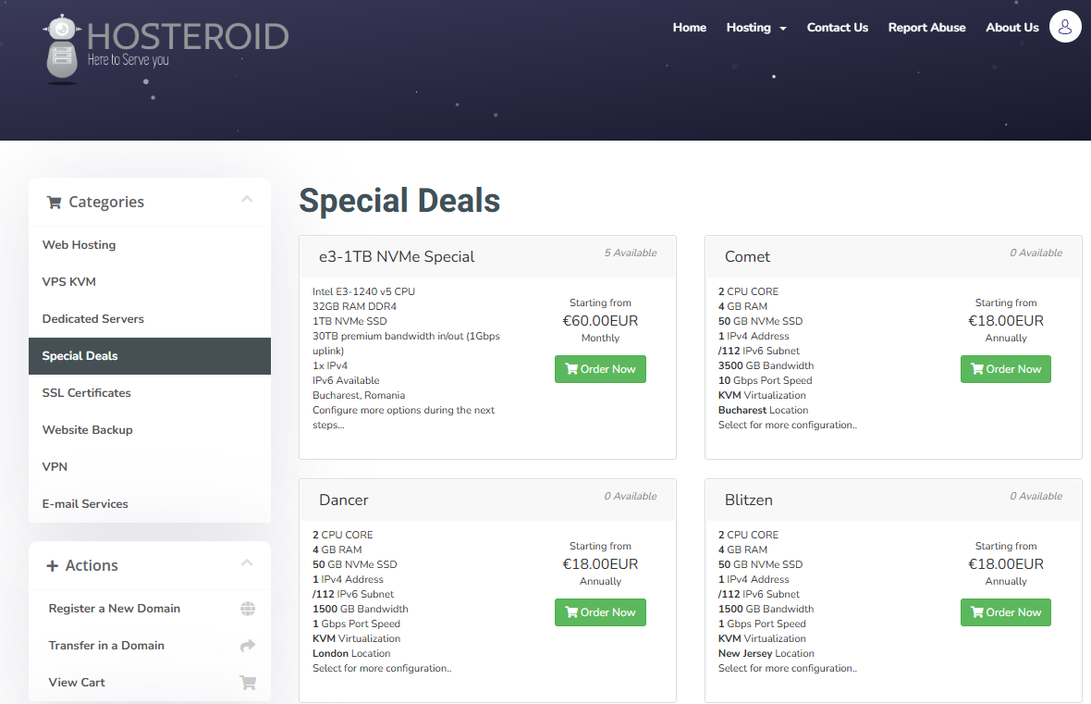The width and height of the screenshot is (1091, 704).
Task: Click arrow icon next to Transfer in a Domain
Action: (248, 646)
